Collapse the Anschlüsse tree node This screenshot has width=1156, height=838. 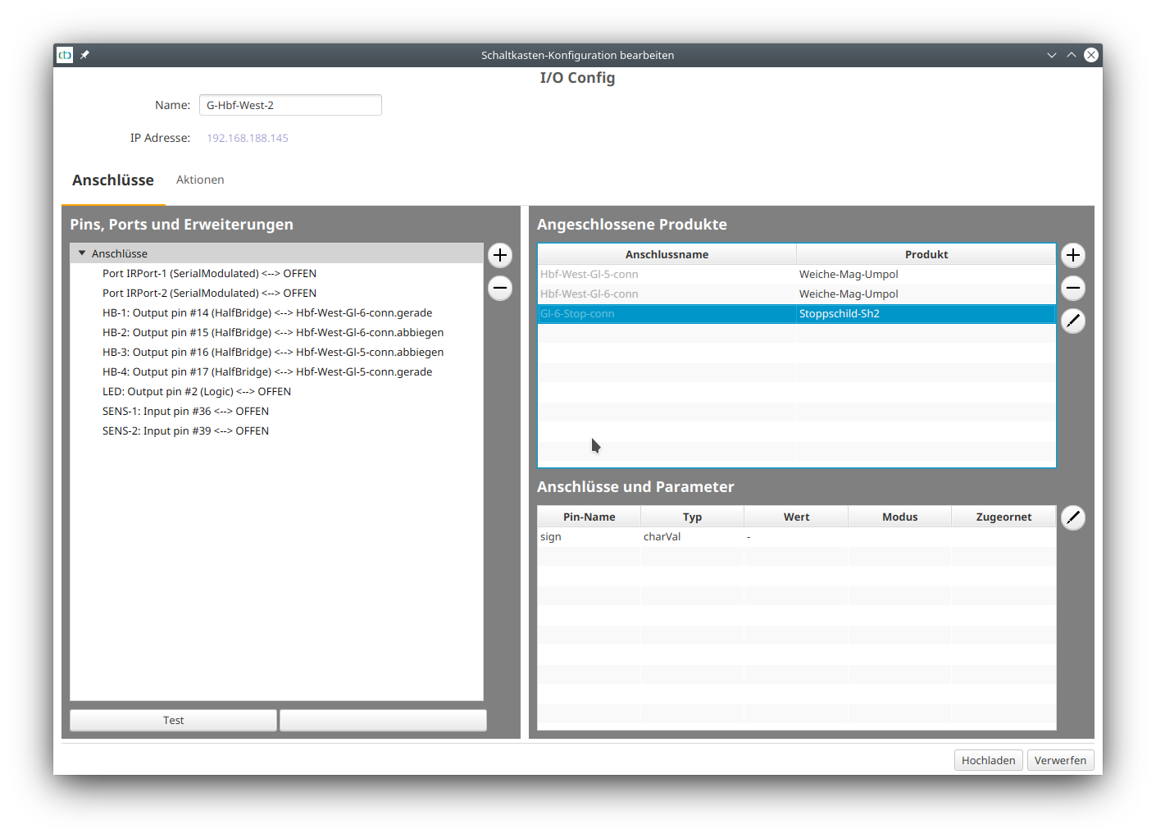tap(81, 253)
